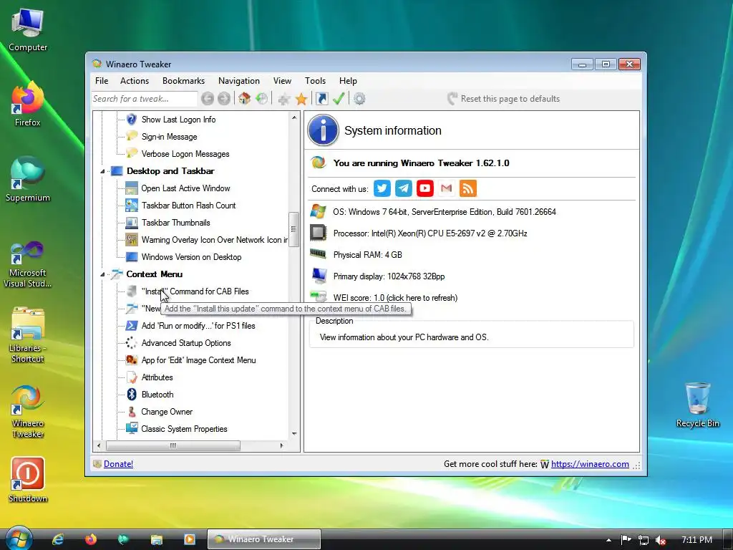Click the tree scroll down arrow
The width and height of the screenshot is (733, 550).
[x=294, y=433]
